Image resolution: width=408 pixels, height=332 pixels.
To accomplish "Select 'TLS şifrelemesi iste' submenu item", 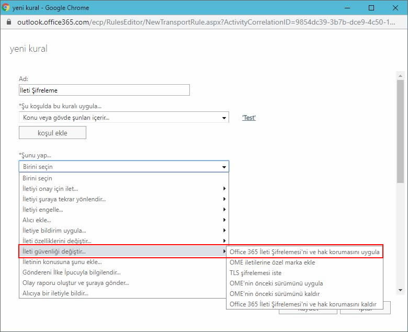I will (x=304, y=273).
